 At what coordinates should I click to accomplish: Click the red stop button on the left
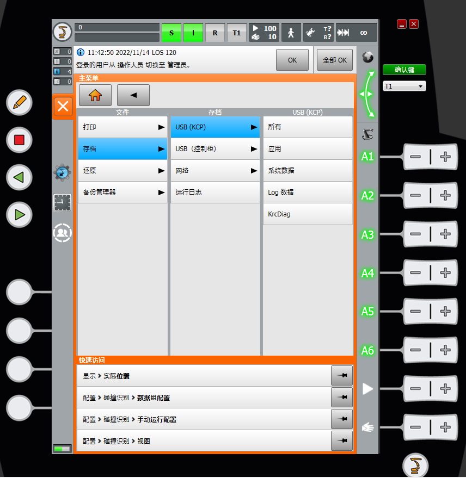pyautogui.click(x=20, y=140)
